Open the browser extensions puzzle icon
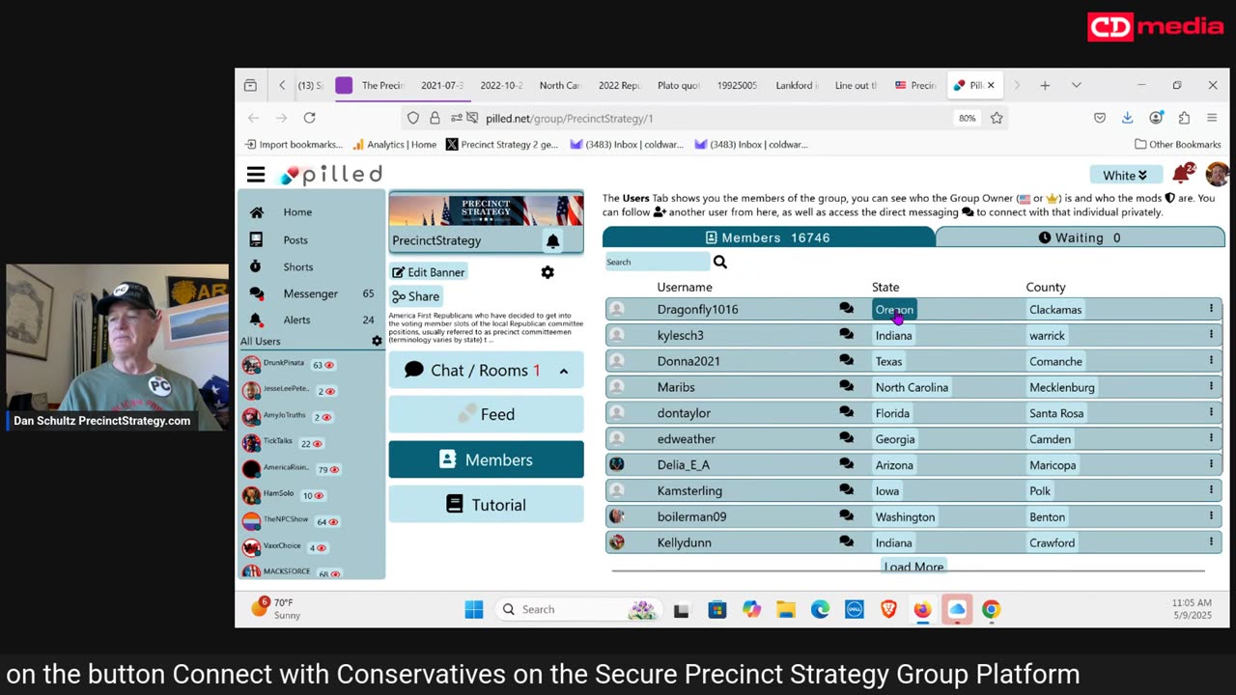 [x=1184, y=118]
